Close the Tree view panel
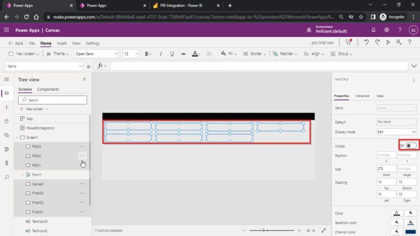The image size is (420, 236). [84, 79]
